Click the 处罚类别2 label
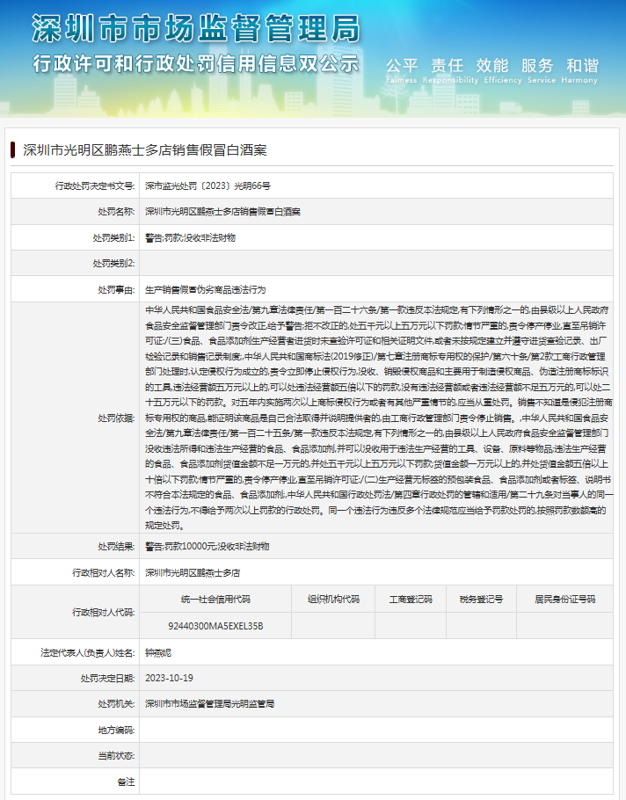 click(113, 263)
